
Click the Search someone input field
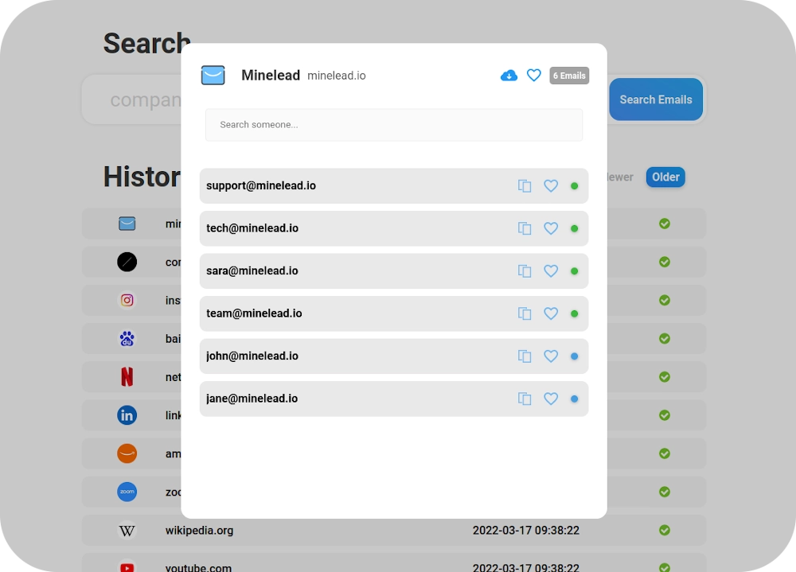pos(394,125)
